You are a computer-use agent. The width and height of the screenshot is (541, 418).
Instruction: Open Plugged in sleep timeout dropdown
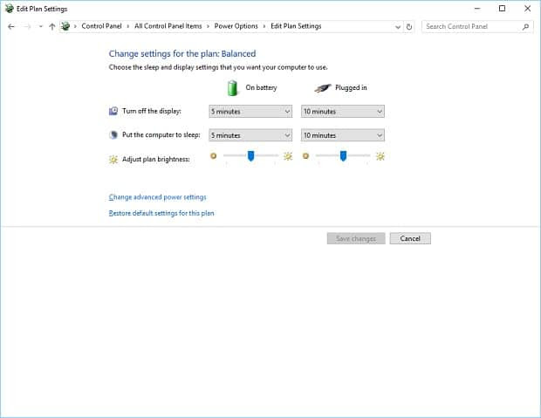(343, 135)
